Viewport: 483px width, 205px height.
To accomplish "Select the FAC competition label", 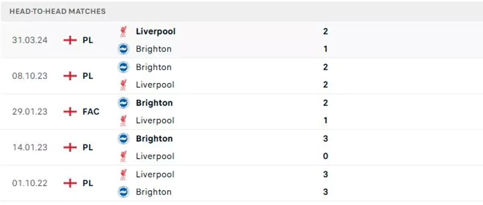I will (x=91, y=111).
